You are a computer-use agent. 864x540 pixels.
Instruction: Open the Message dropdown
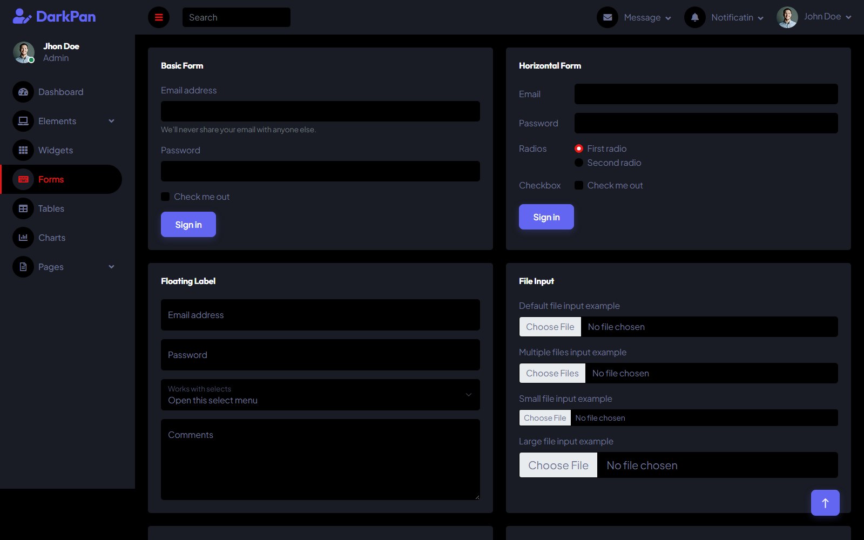click(x=634, y=17)
